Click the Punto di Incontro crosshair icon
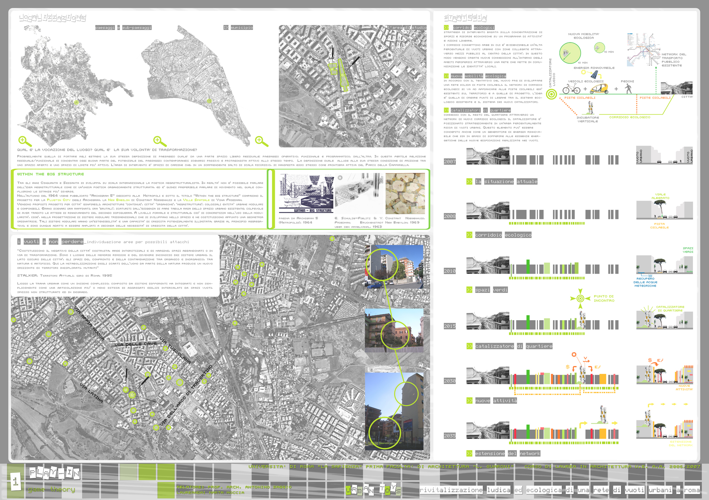 point(580,298)
